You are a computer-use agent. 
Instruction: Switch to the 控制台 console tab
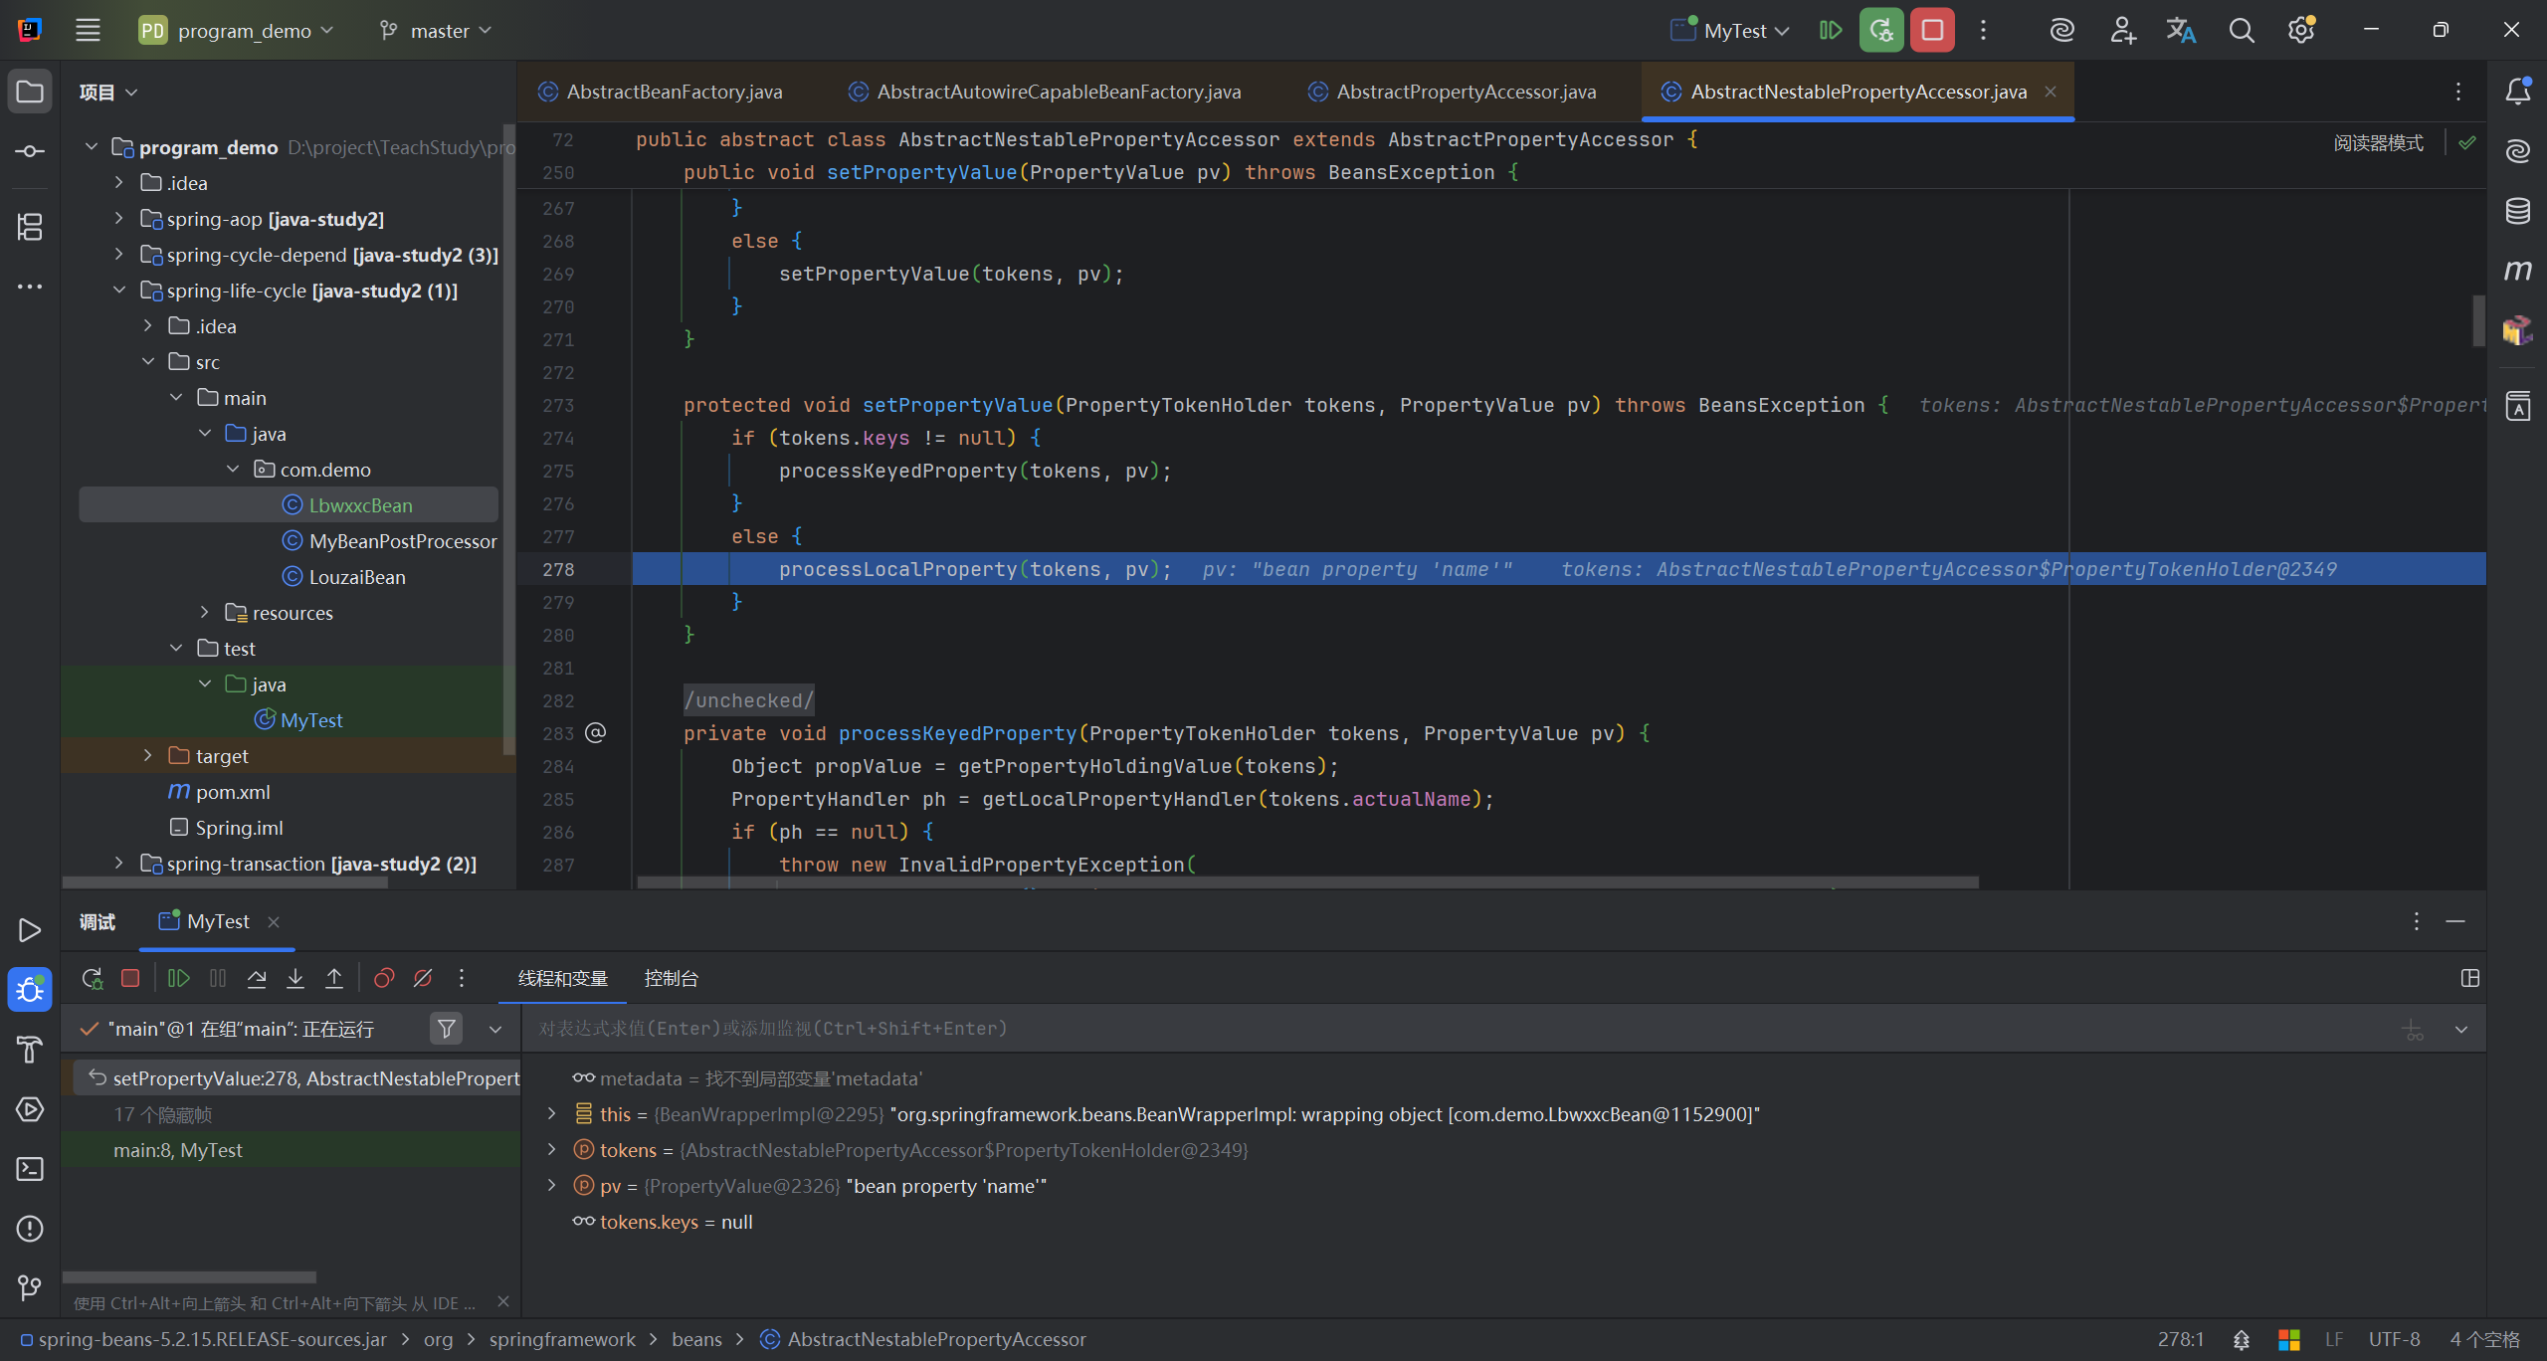(x=672, y=978)
